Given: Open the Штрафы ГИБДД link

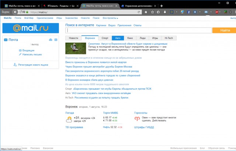Looking at the screenshot, I should [144, 127].
